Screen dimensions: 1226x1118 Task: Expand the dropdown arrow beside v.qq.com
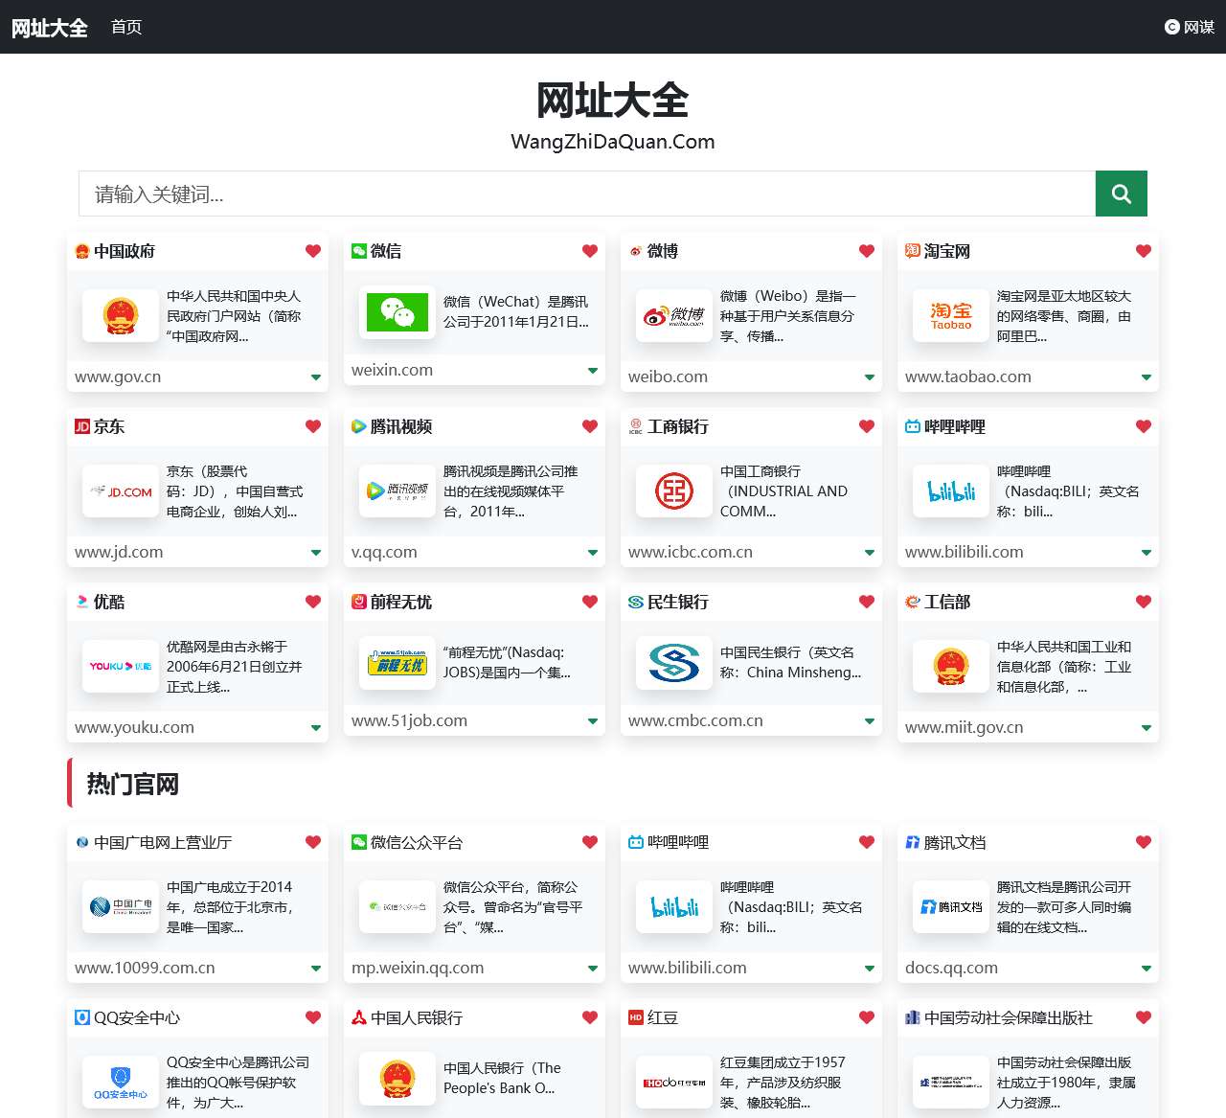593,553
